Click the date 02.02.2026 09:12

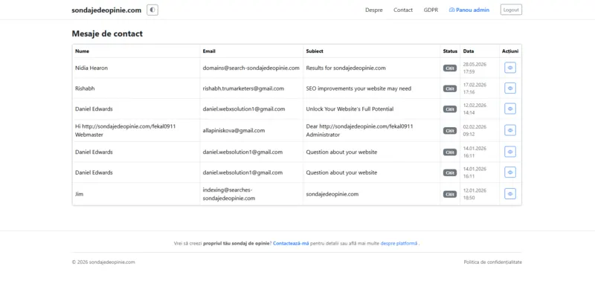tap(475, 130)
